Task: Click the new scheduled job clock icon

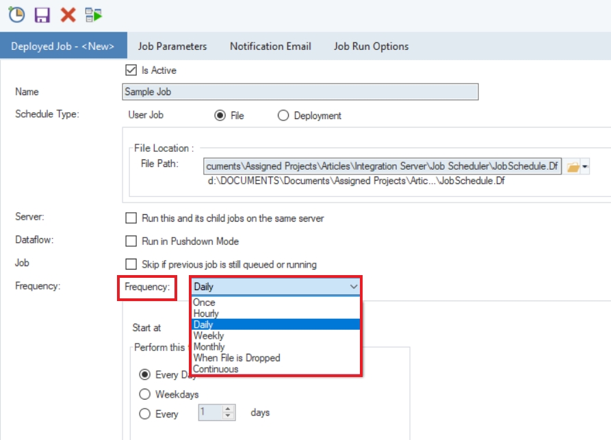Action: [16, 14]
